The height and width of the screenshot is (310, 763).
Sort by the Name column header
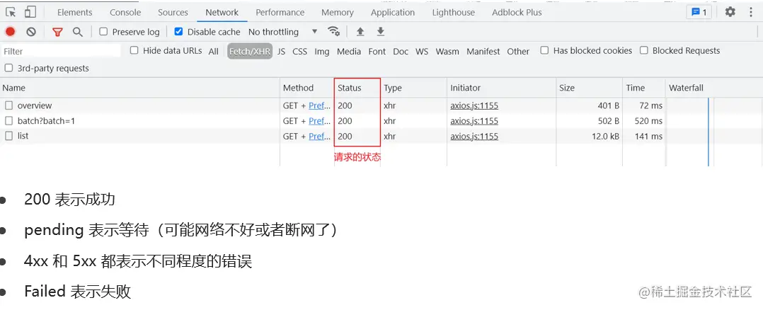coord(140,88)
